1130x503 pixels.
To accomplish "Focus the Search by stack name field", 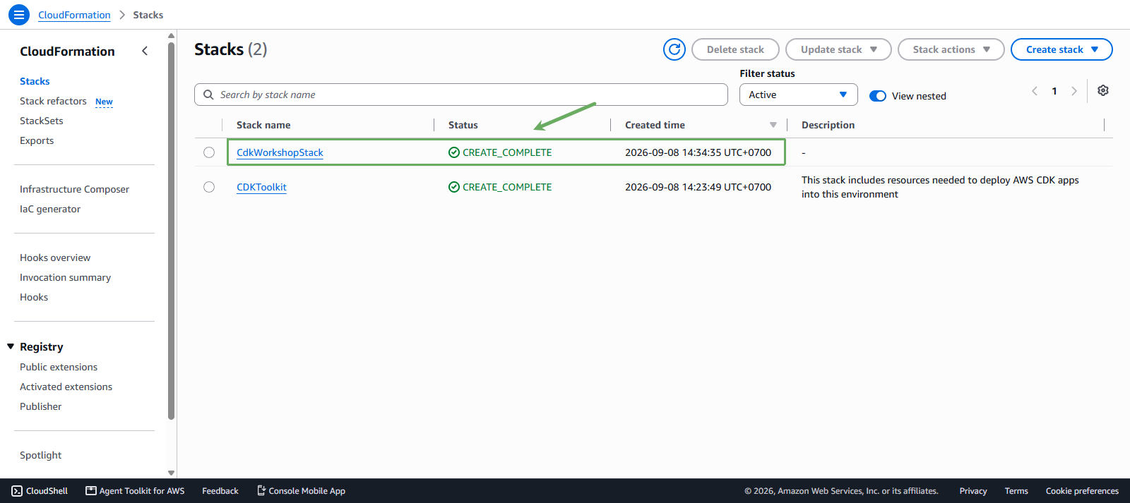I will [461, 95].
